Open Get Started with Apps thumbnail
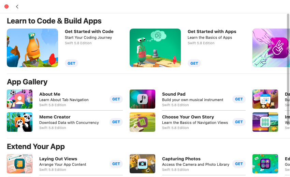Image resolution: width=290 pixels, height=177 pixels. [155, 48]
